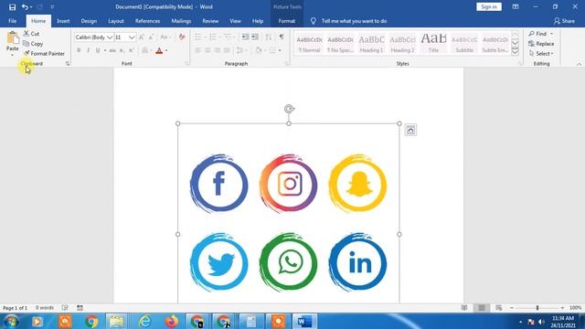Open Picture Tools Format tab
The image size is (585, 329).
286,21
